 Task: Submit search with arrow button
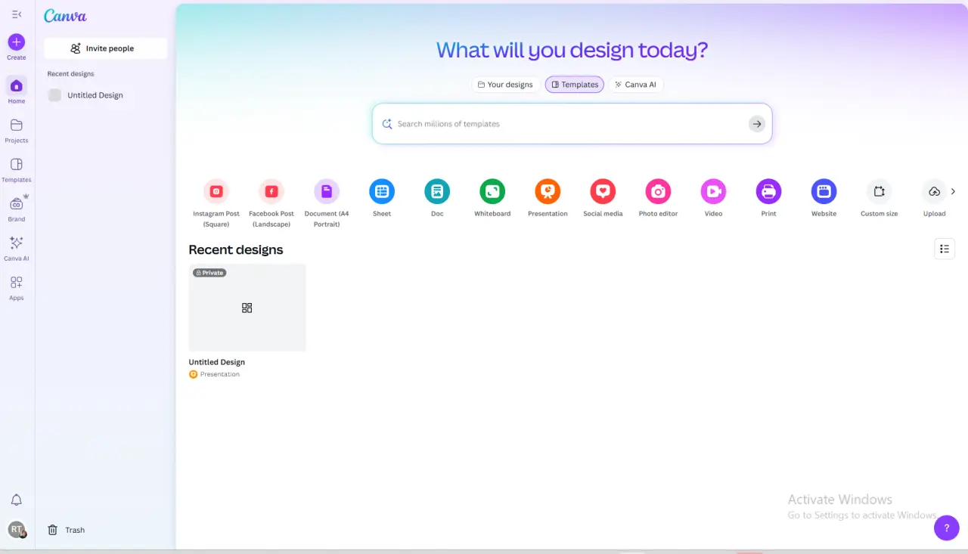(x=757, y=124)
